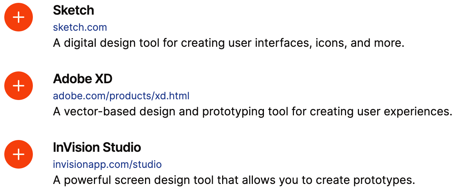Open the adobe.com/products/xd.html link
This screenshot has height=190, width=455.
121,96
